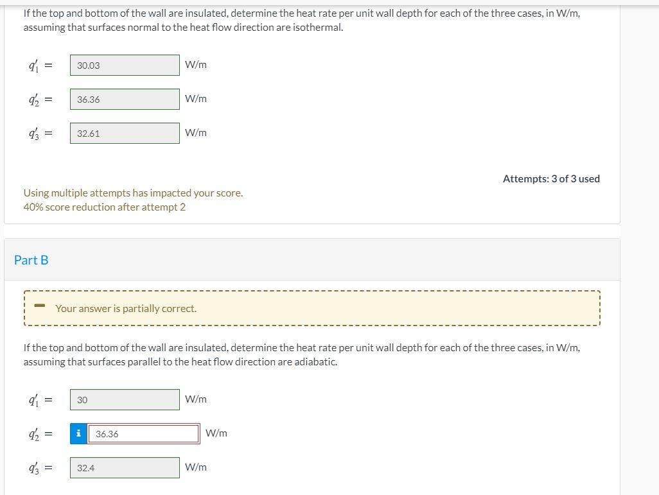659x495 pixels.
Task: Click the q′3 label beside 32.4
Action: point(34,467)
